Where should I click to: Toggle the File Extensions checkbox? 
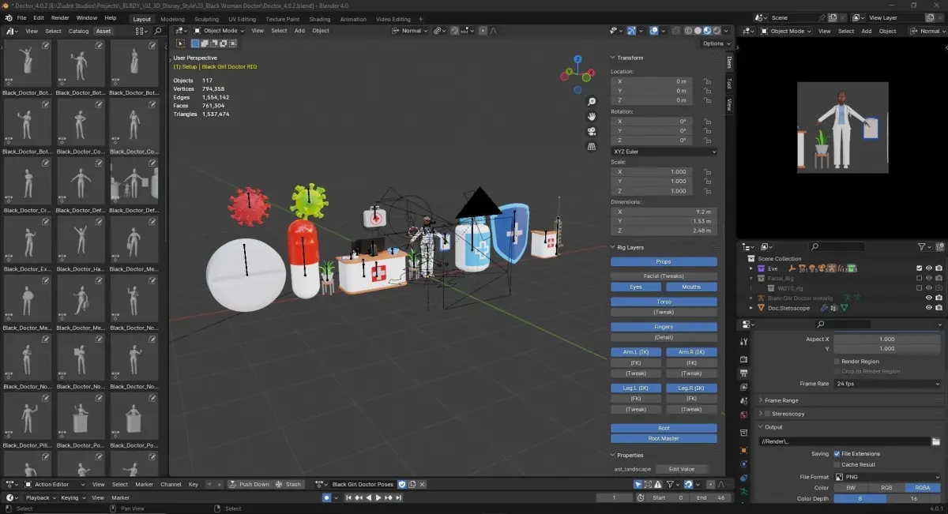point(837,454)
